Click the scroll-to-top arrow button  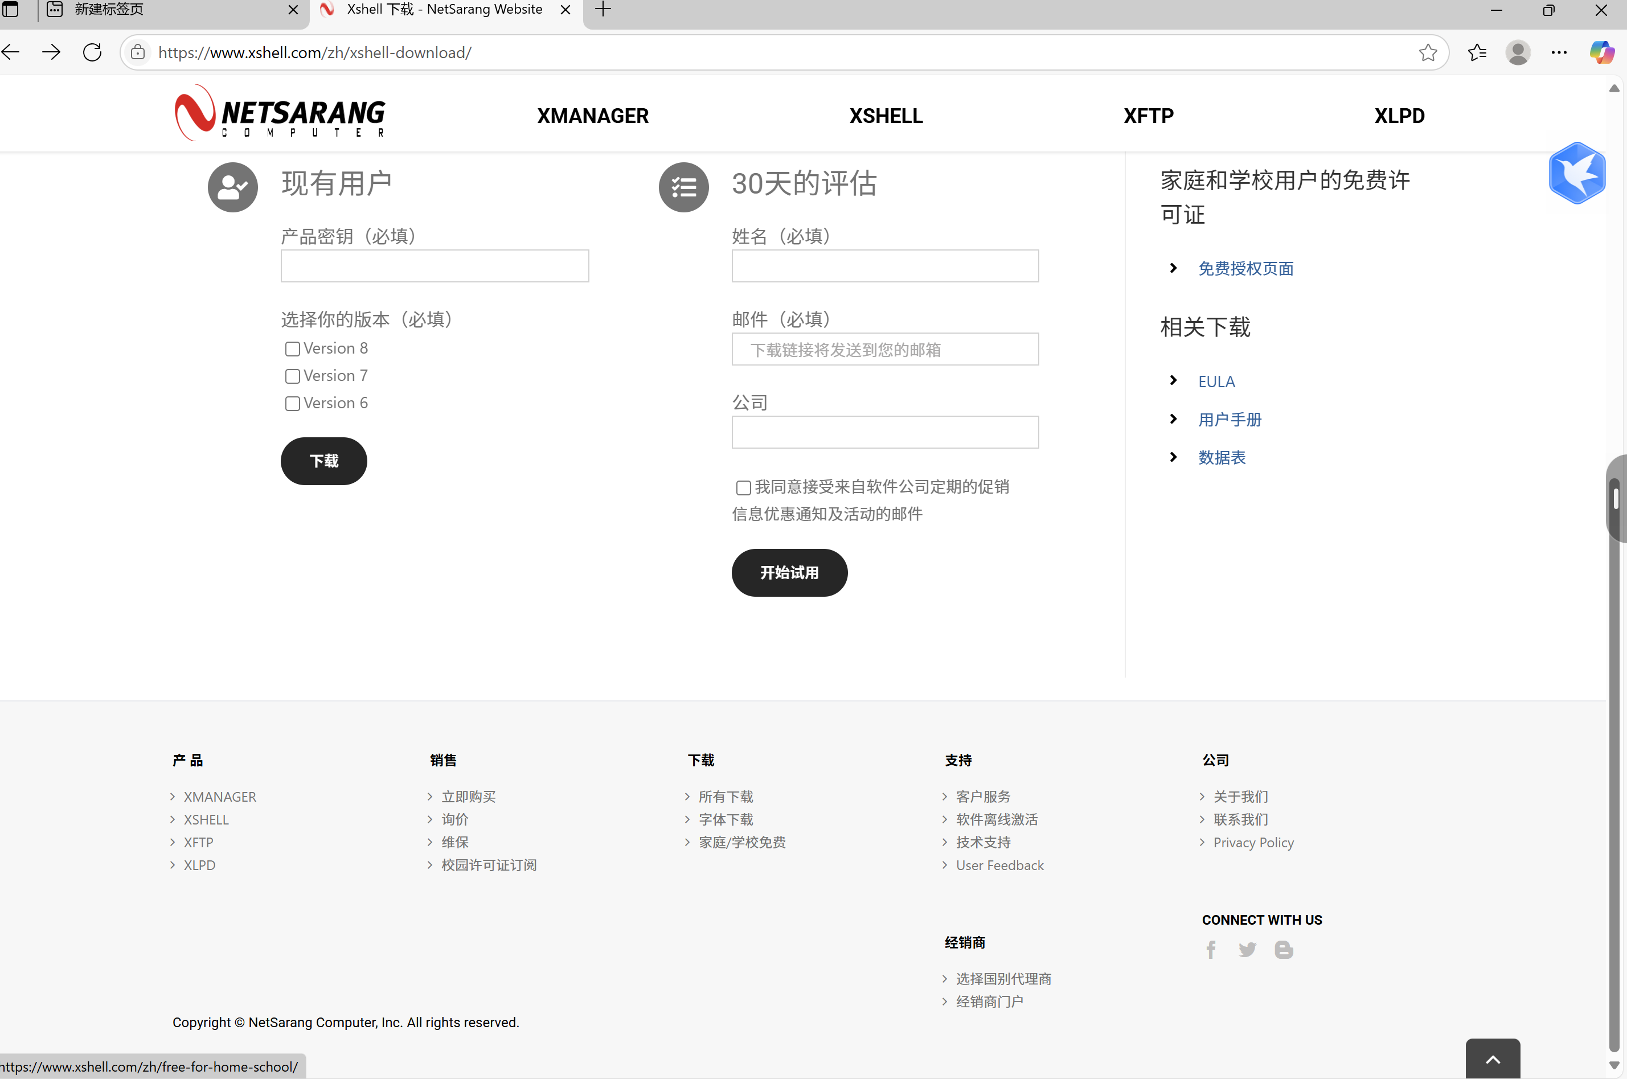1493,1060
